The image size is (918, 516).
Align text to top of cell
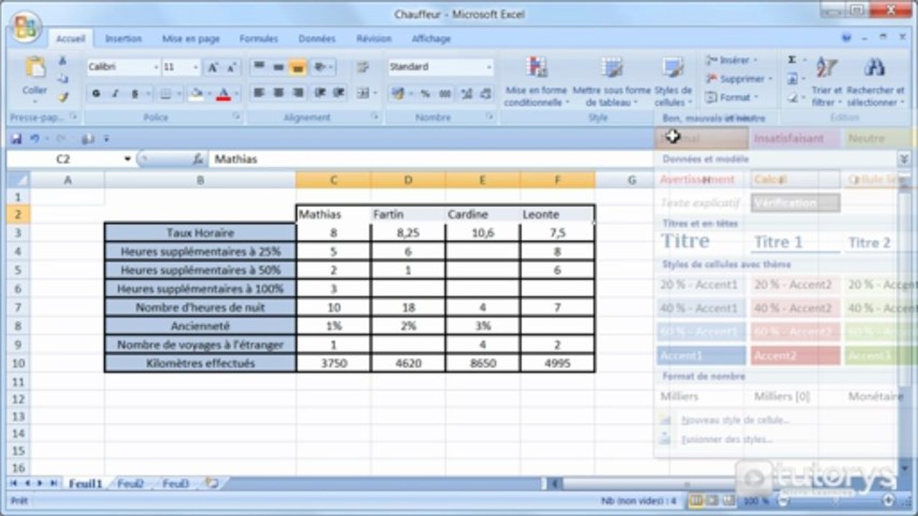click(x=259, y=67)
